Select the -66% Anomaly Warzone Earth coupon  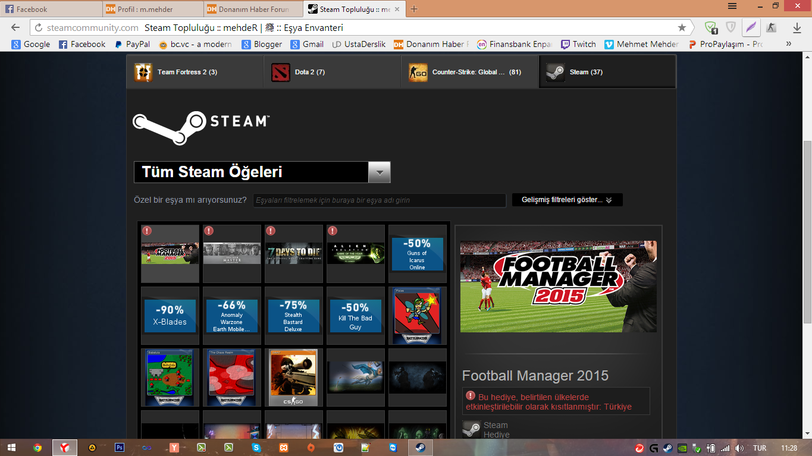(x=232, y=316)
